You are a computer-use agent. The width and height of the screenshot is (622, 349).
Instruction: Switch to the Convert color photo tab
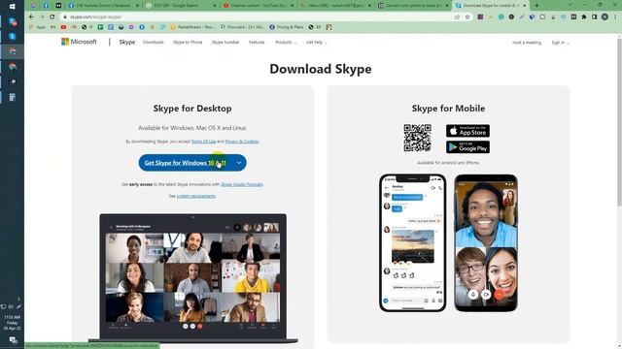(412, 6)
